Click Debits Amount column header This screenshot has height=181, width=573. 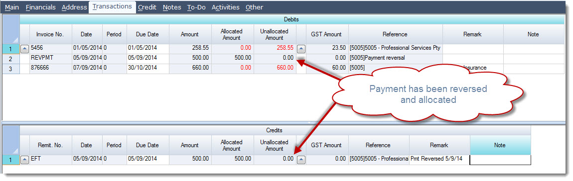pyautogui.click(x=190, y=34)
